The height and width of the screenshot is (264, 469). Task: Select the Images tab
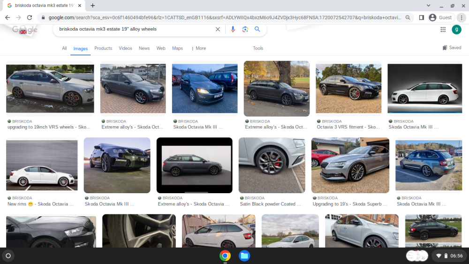pos(81,48)
